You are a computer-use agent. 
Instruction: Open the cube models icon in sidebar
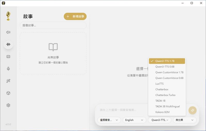pos(8,93)
